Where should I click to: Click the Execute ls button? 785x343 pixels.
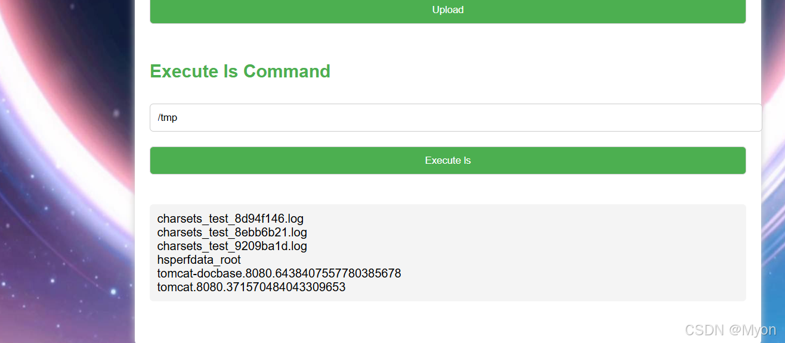(447, 160)
